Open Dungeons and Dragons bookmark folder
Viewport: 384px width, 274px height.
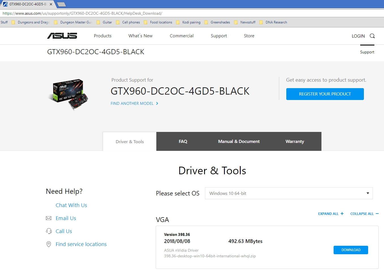[31, 22]
